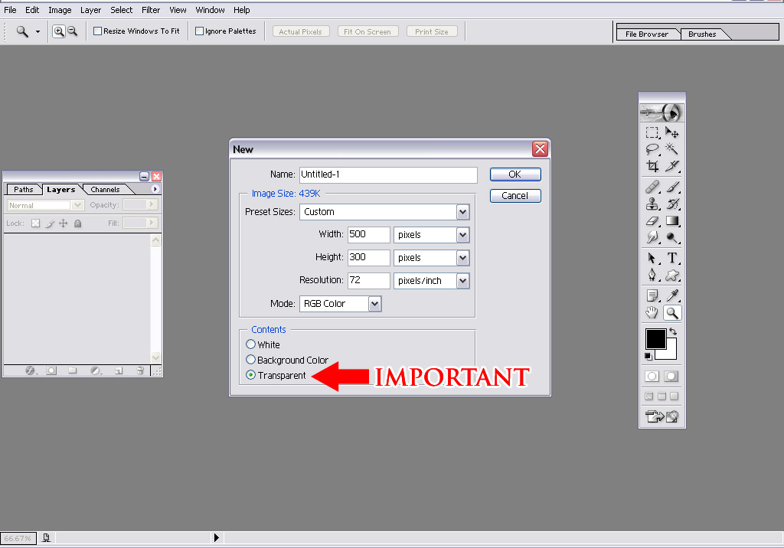
Task: Select the Notes tool
Action: click(x=652, y=296)
